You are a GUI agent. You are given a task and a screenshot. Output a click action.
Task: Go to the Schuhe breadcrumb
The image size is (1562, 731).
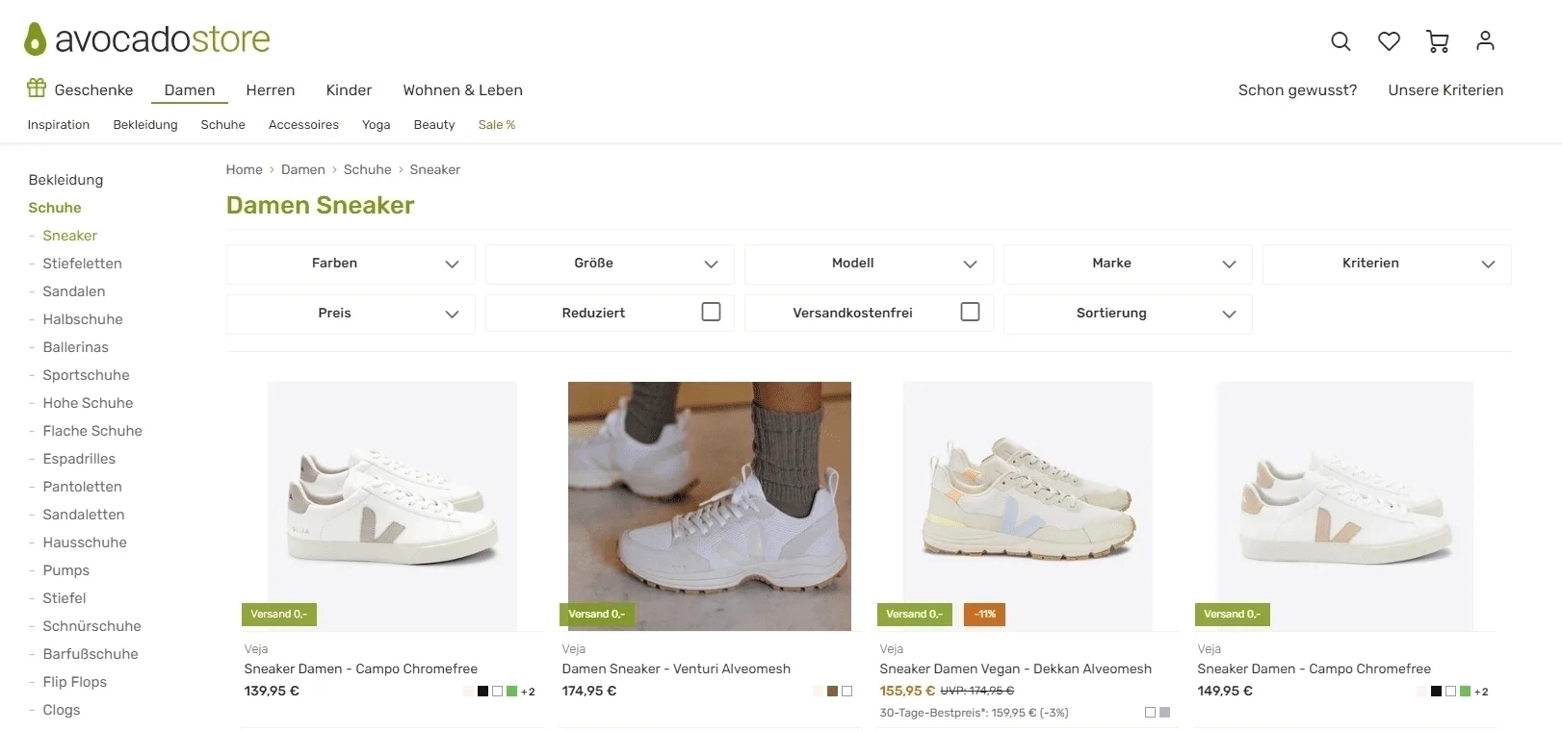[x=367, y=169]
